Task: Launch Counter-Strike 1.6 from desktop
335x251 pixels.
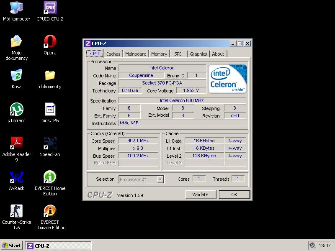Action: tap(16, 211)
